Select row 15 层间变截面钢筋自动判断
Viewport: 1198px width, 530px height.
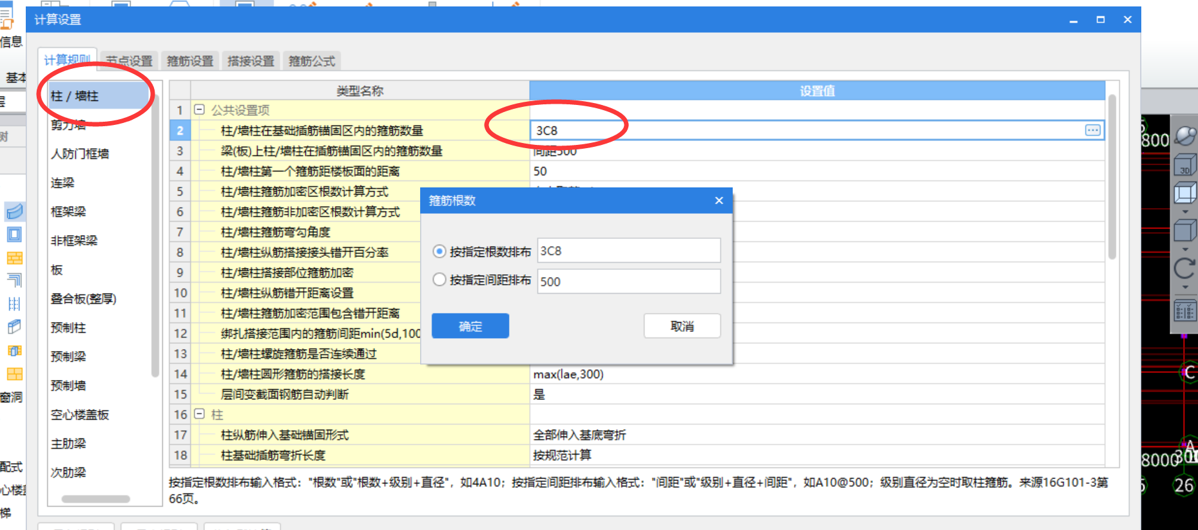click(360, 394)
